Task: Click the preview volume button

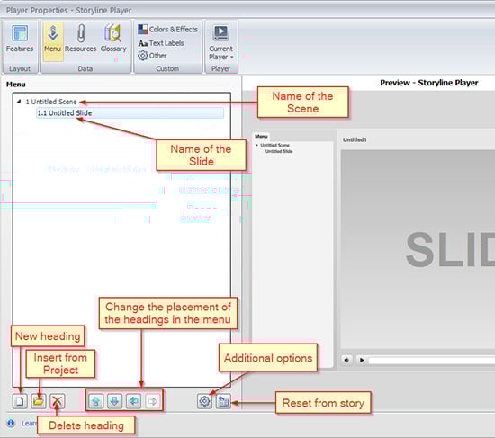Action: pos(346,360)
